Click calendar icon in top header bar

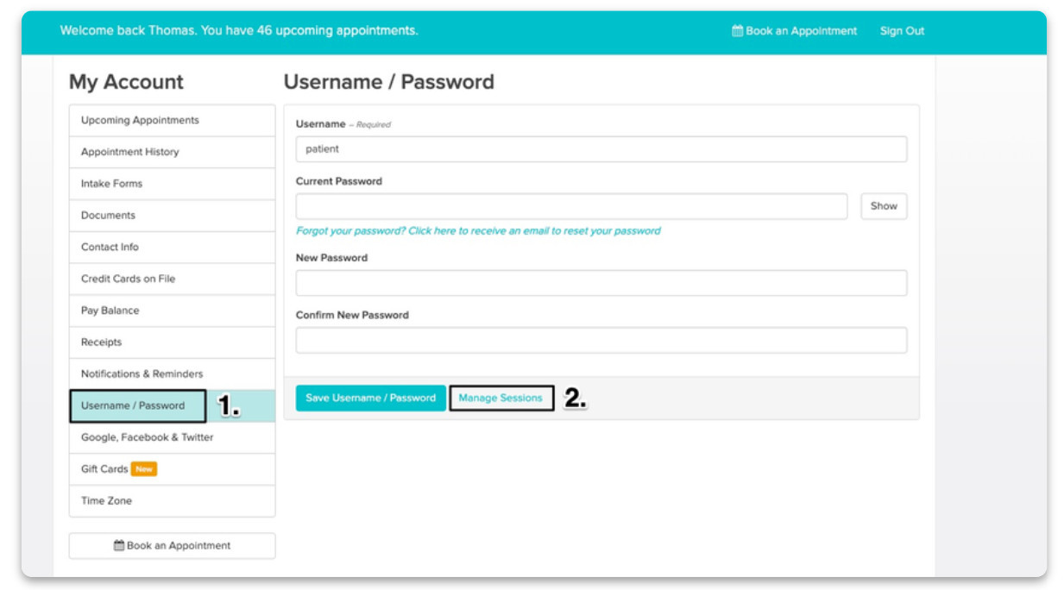click(x=737, y=31)
